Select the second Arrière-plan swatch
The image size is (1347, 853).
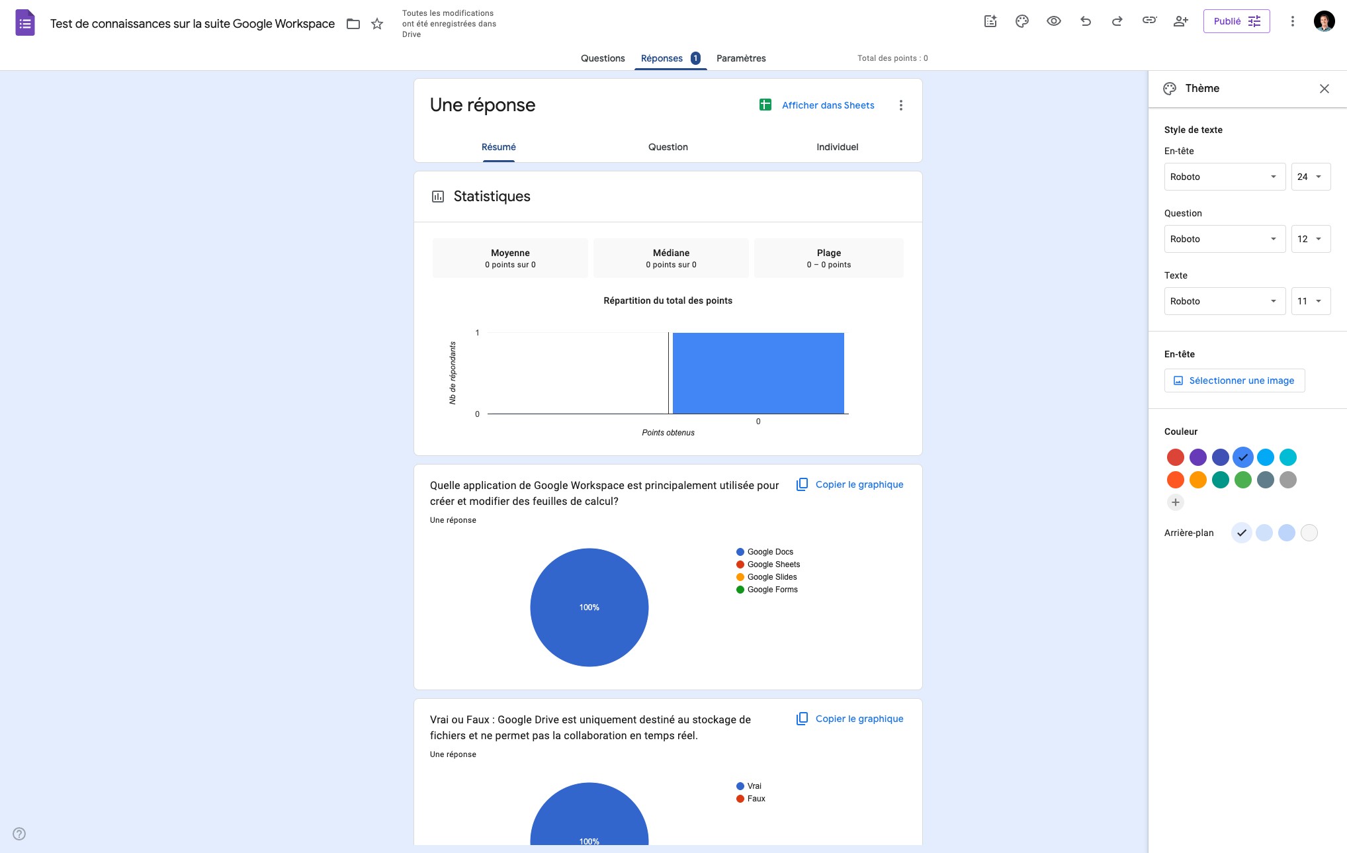click(x=1264, y=533)
